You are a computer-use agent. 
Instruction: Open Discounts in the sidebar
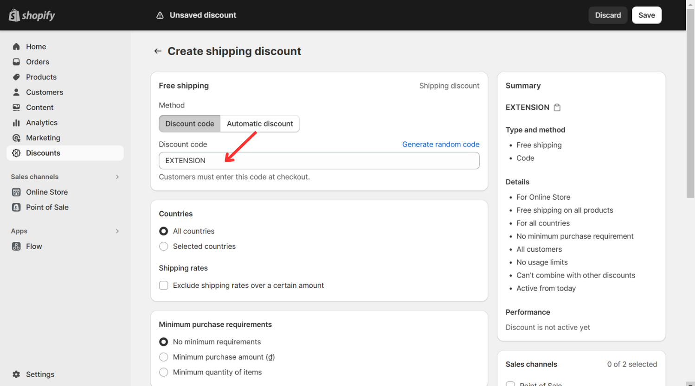[x=65, y=153]
